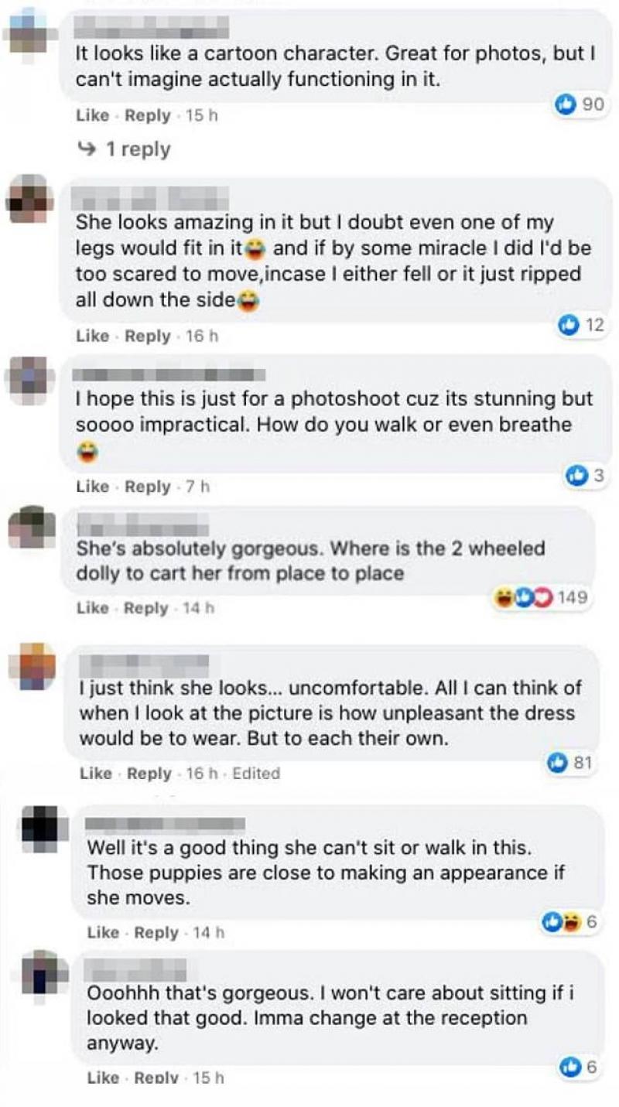Viewport: 619px width, 1107px height.
Task: Open the profile picture beside '2 wheeled dolly' comment
Action: pyautogui.click(x=31, y=528)
